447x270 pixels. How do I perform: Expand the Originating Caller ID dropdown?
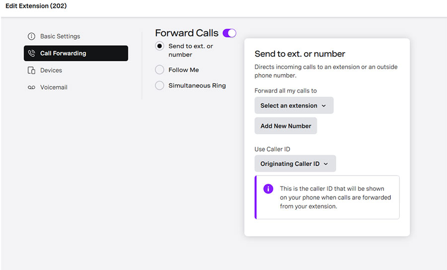[x=295, y=164]
